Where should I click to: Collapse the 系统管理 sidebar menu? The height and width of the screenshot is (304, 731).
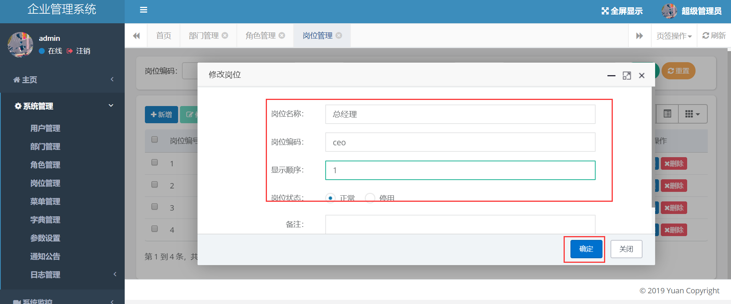[x=63, y=106]
